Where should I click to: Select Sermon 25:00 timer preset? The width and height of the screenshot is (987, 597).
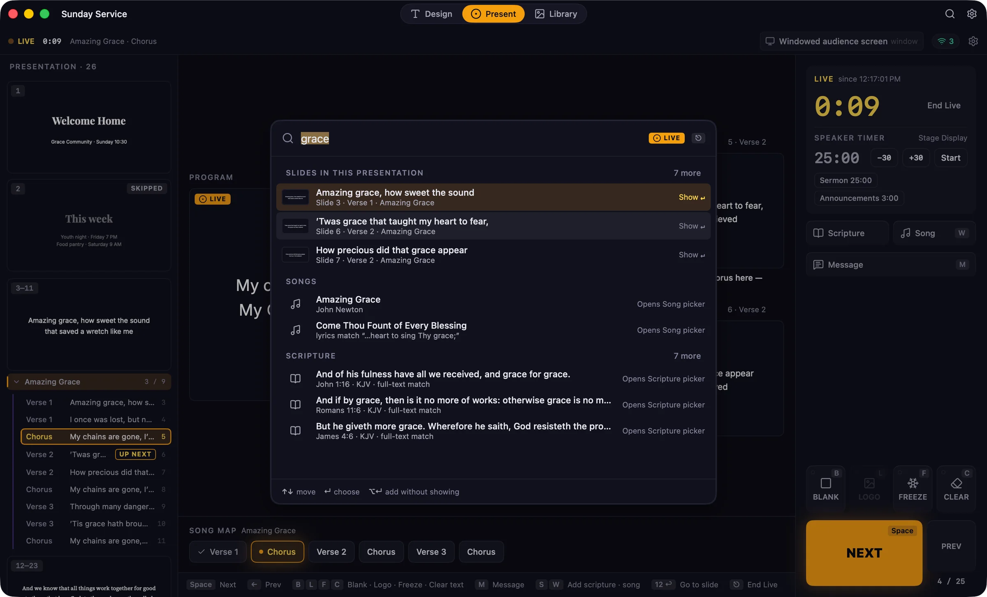pyautogui.click(x=846, y=180)
